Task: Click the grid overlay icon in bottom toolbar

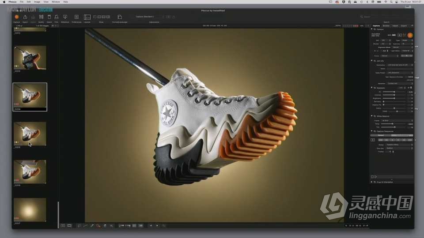Action: tap(134, 226)
